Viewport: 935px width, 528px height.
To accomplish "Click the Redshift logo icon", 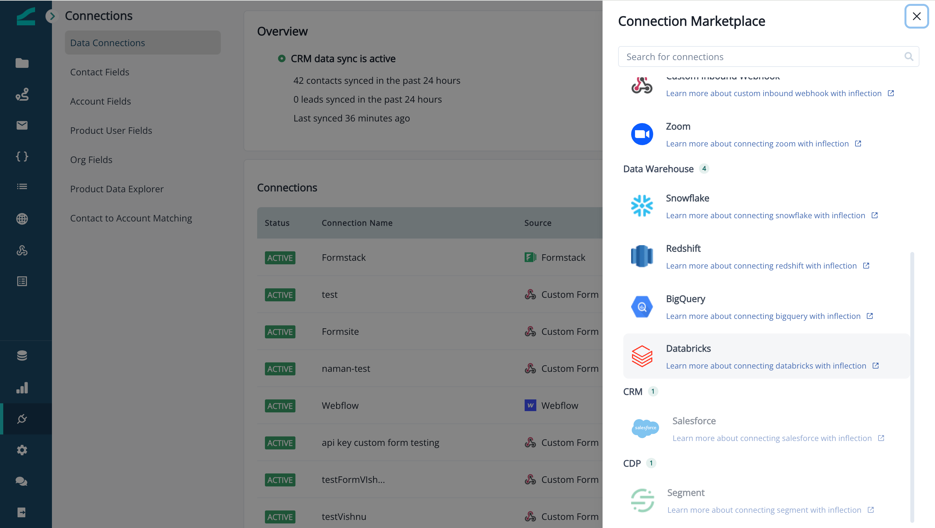I will click(642, 257).
